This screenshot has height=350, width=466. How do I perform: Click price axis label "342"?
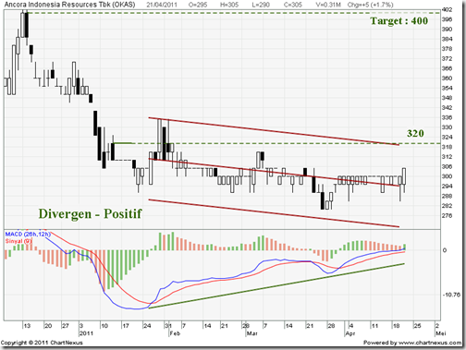click(x=447, y=108)
